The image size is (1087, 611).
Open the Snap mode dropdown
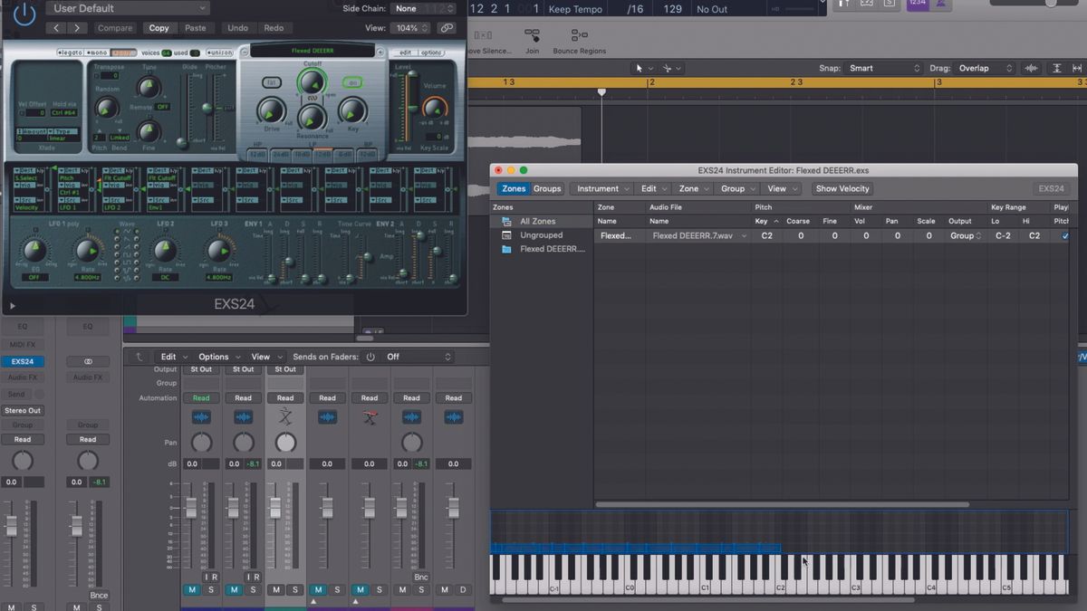(x=883, y=67)
